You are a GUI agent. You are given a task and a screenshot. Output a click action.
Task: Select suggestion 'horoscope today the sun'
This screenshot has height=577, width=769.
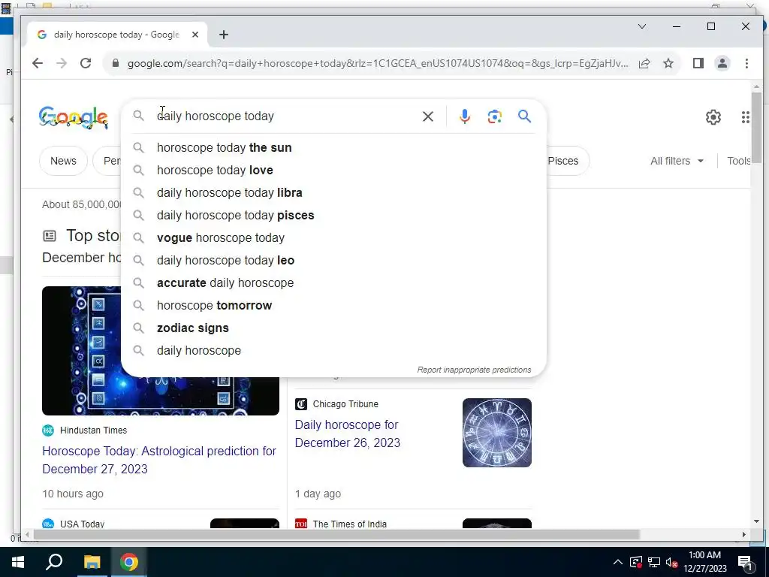point(333,148)
